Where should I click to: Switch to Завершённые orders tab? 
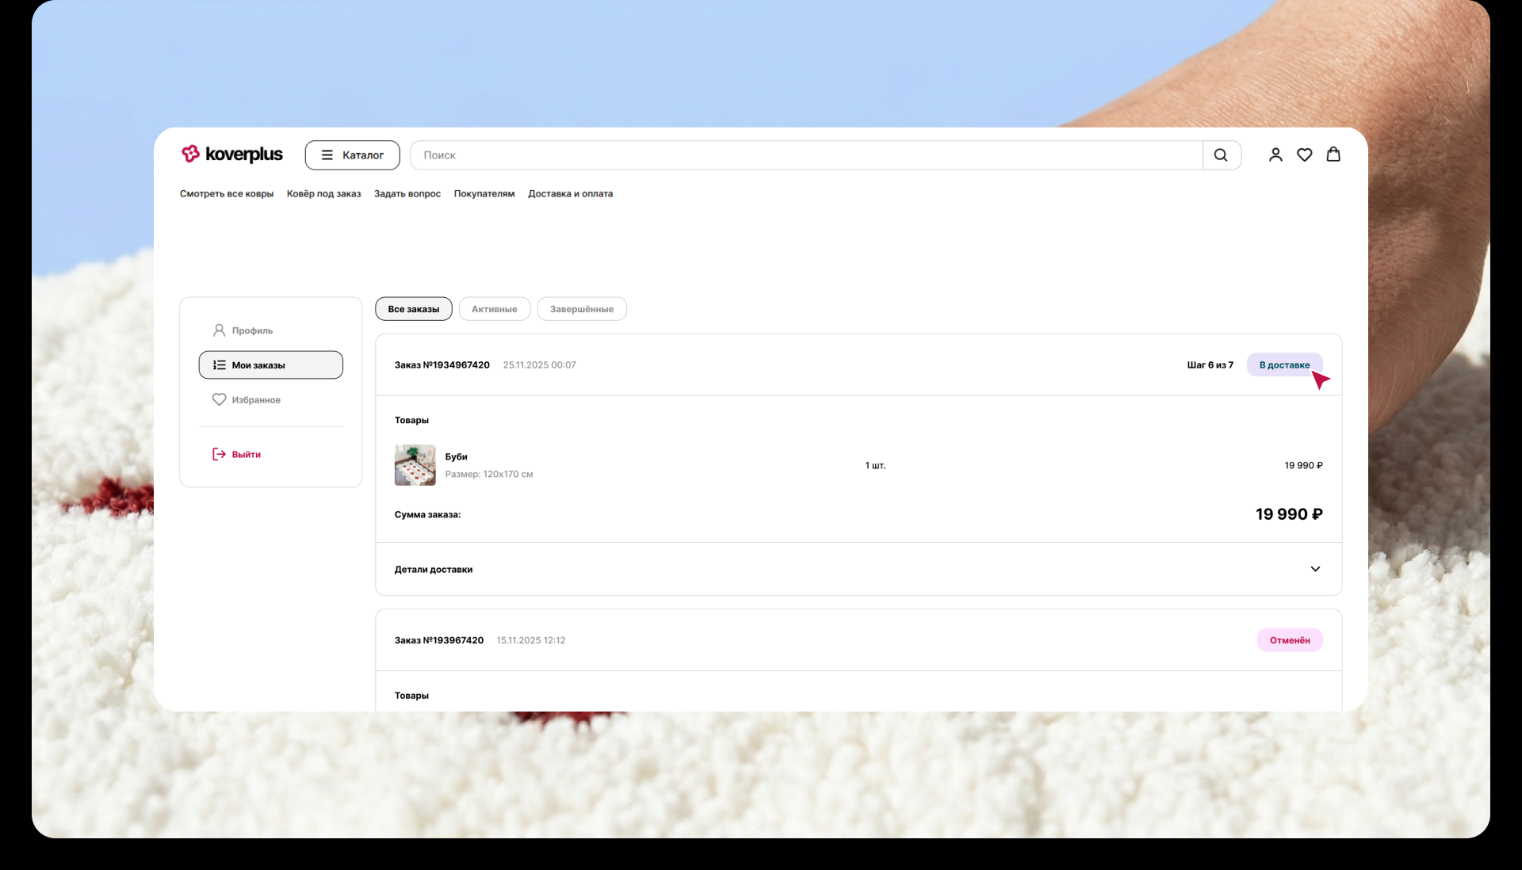pos(581,309)
